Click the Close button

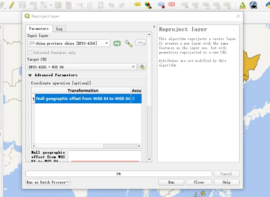tap(199, 182)
